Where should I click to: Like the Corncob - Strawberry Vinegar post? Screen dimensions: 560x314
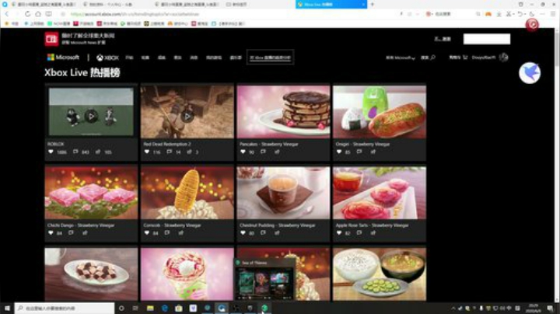pyautogui.click(x=147, y=233)
